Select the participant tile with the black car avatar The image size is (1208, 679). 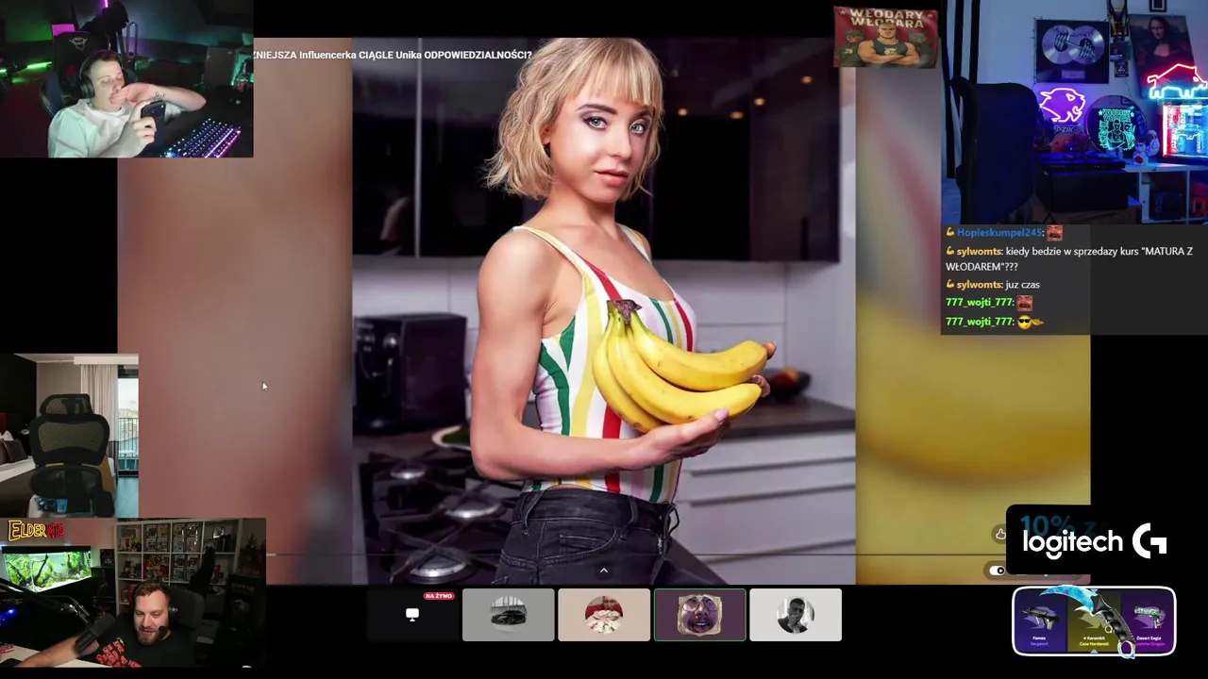509,615
